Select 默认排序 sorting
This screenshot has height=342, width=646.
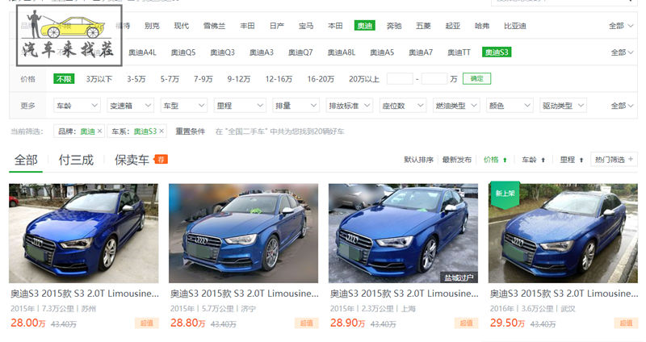pyautogui.click(x=418, y=160)
